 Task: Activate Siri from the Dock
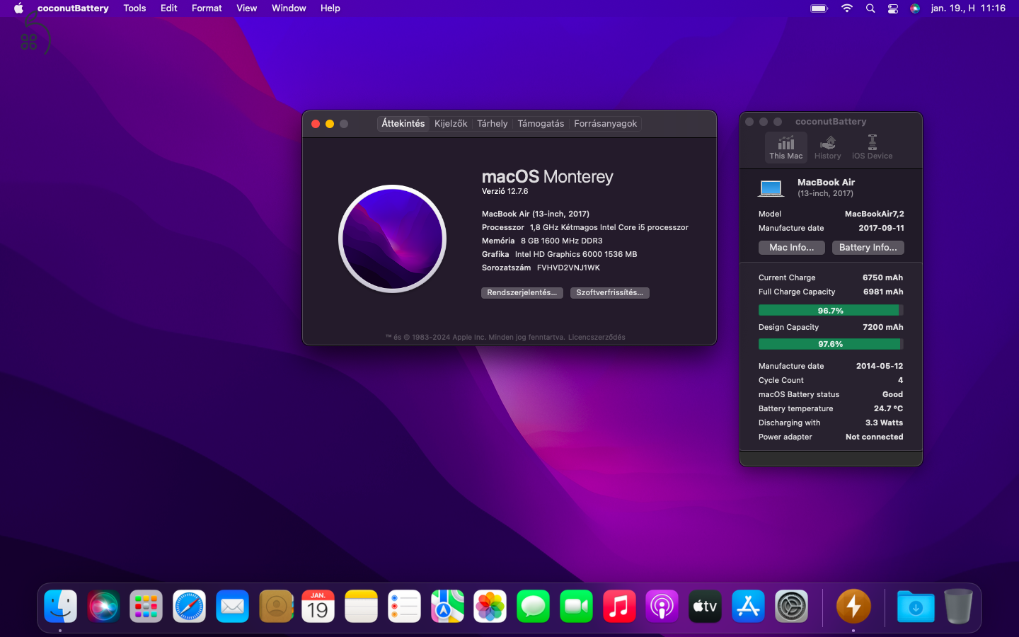click(103, 607)
